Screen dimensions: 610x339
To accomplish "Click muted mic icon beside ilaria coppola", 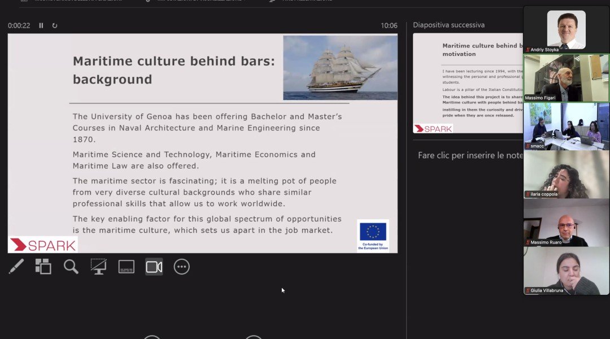I will coord(528,194).
